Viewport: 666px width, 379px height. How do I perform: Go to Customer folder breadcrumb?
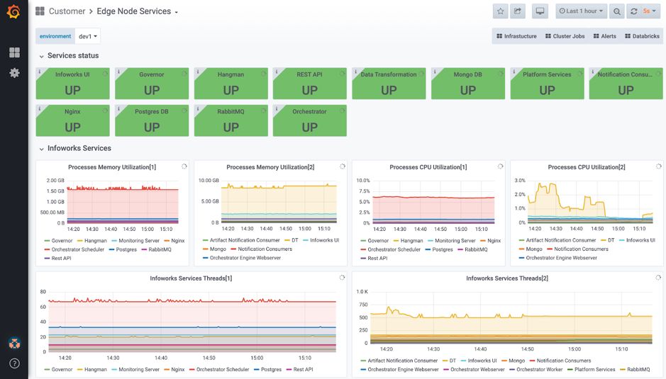[67, 11]
